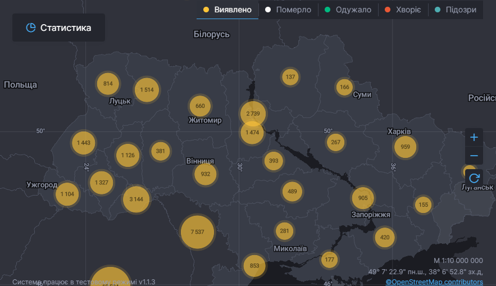This screenshot has width=496, height=286.
Task: Click the Ужгород city label
Action: coord(42,185)
